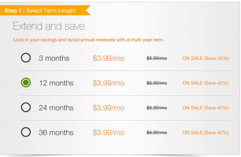Click ON SALE (Save 42%) in 3 months row
Image resolution: width=241 pixels, height=157 pixels.
[206, 58]
